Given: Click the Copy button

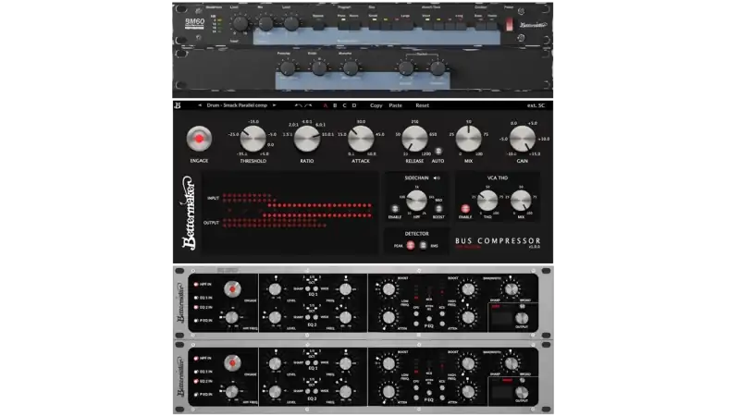Looking at the screenshot, I should coord(376,105).
